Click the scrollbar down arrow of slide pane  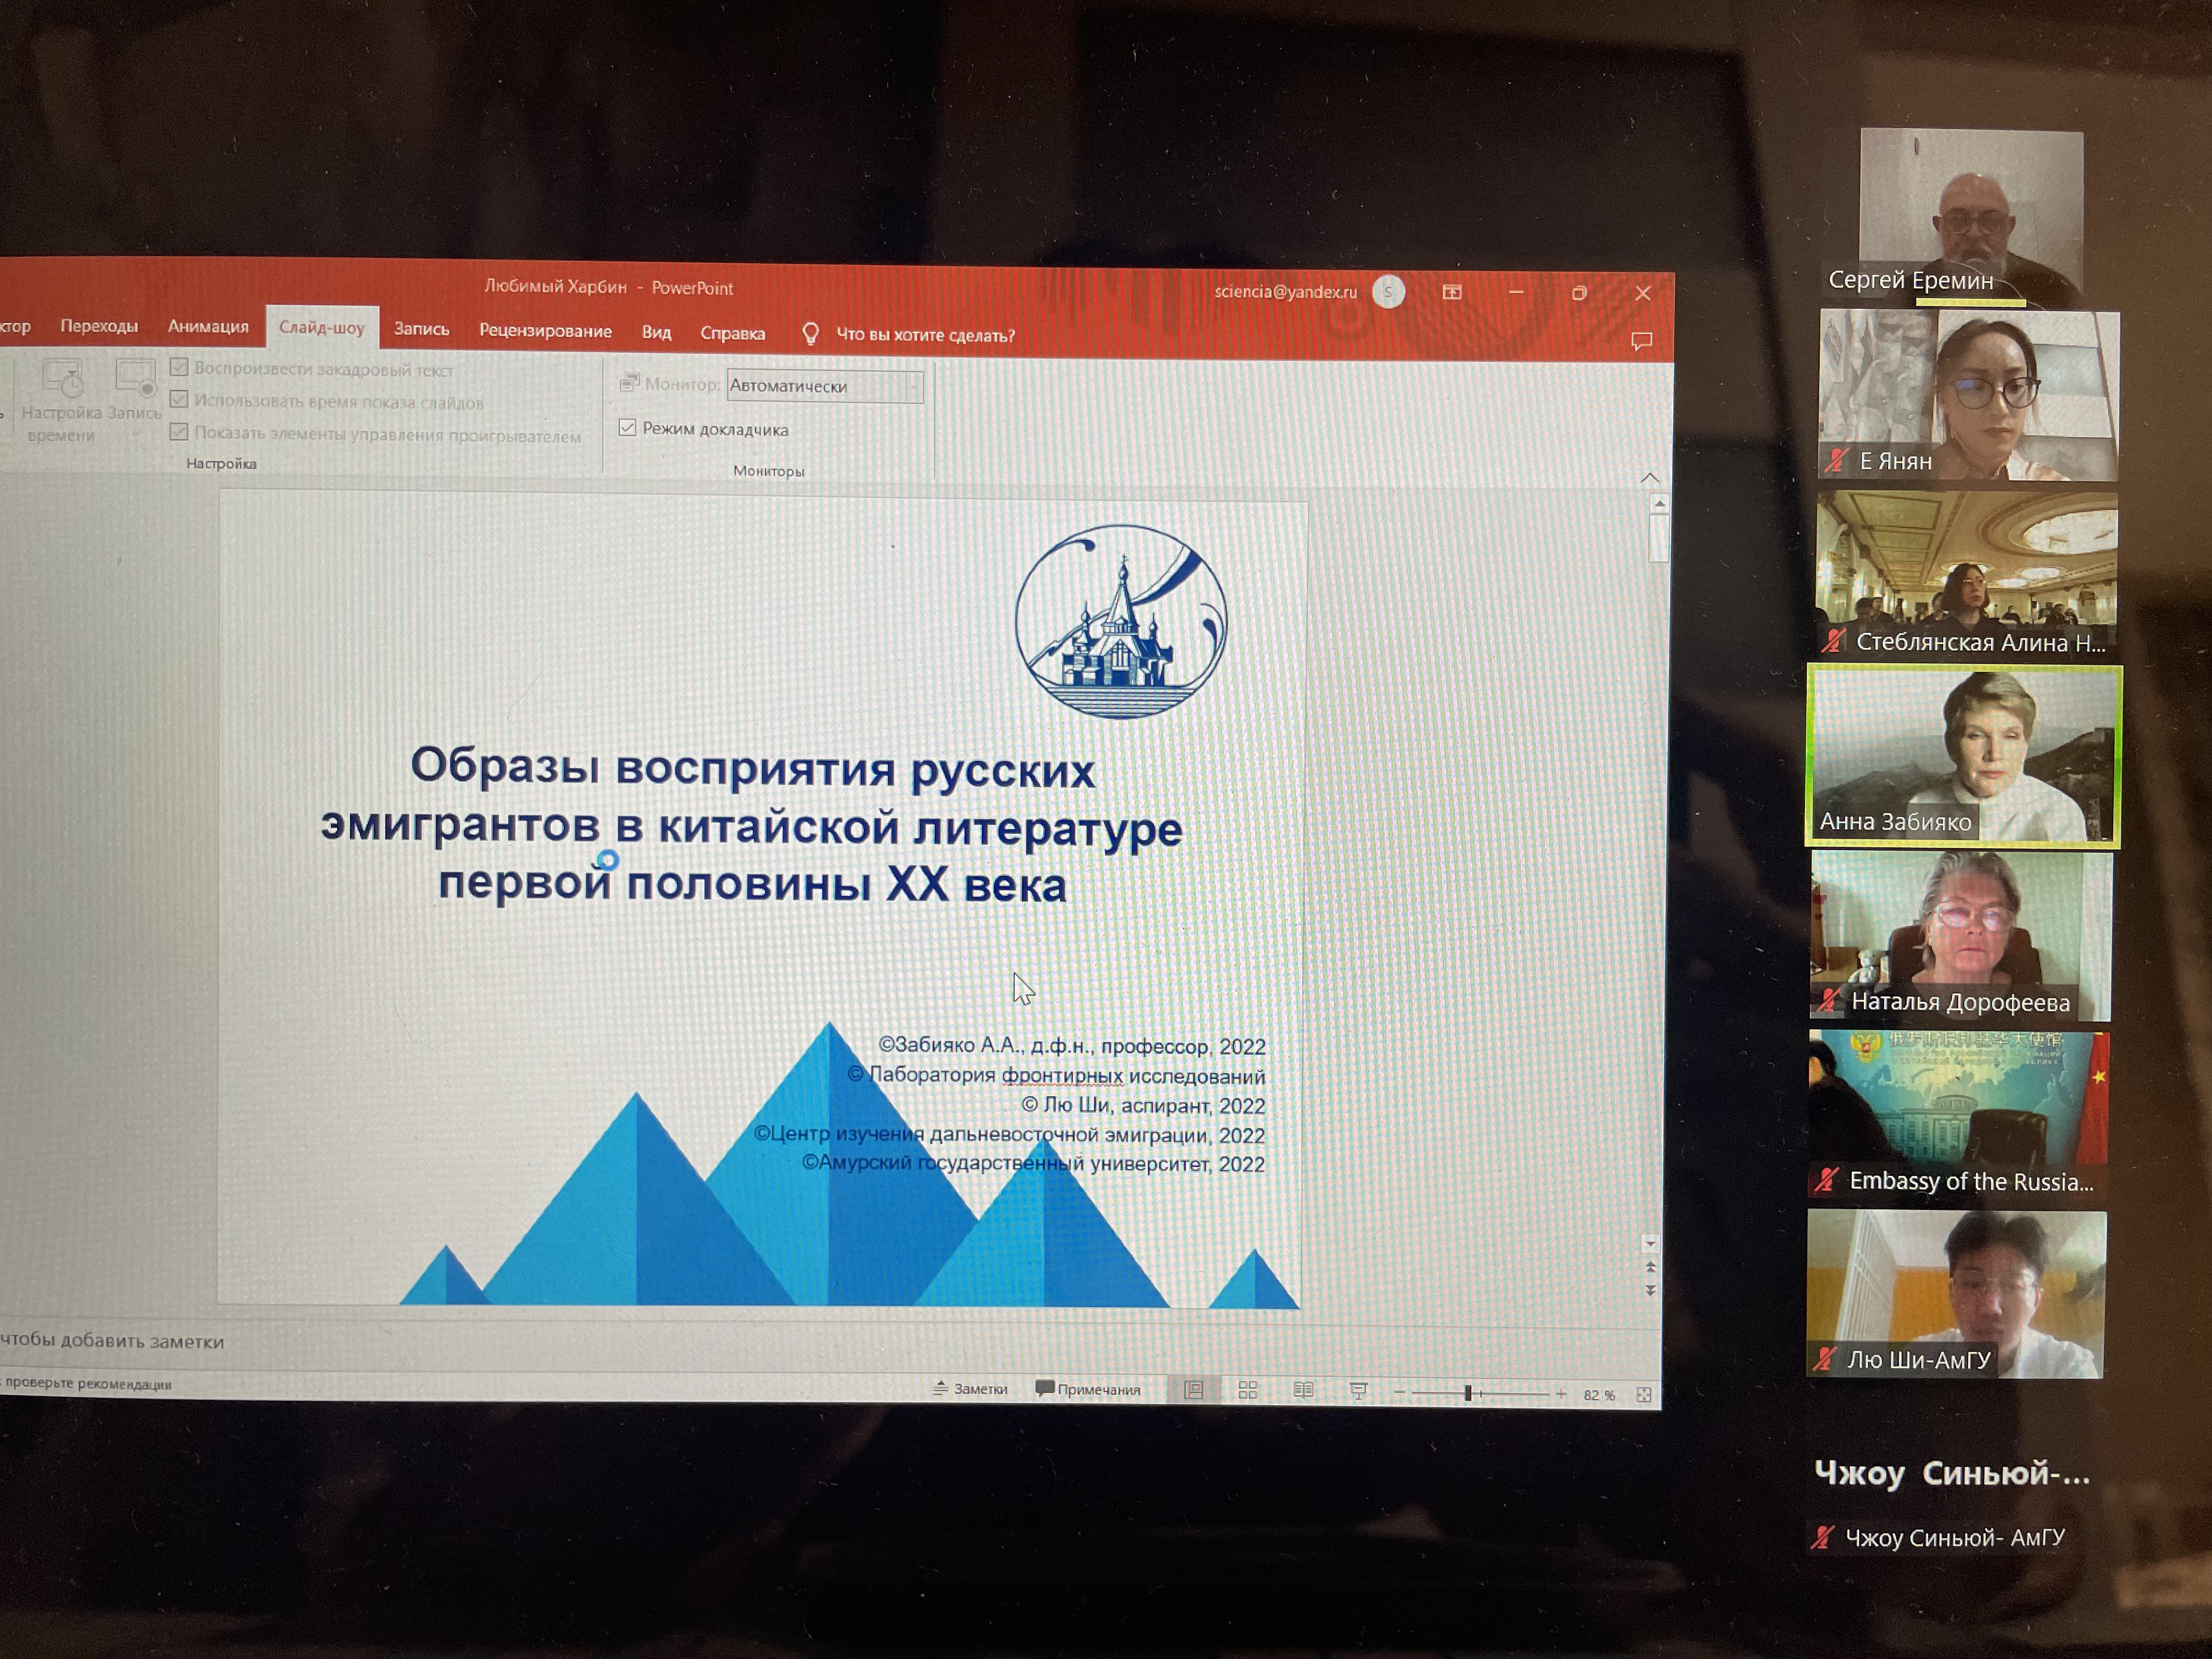click(x=1651, y=1244)
